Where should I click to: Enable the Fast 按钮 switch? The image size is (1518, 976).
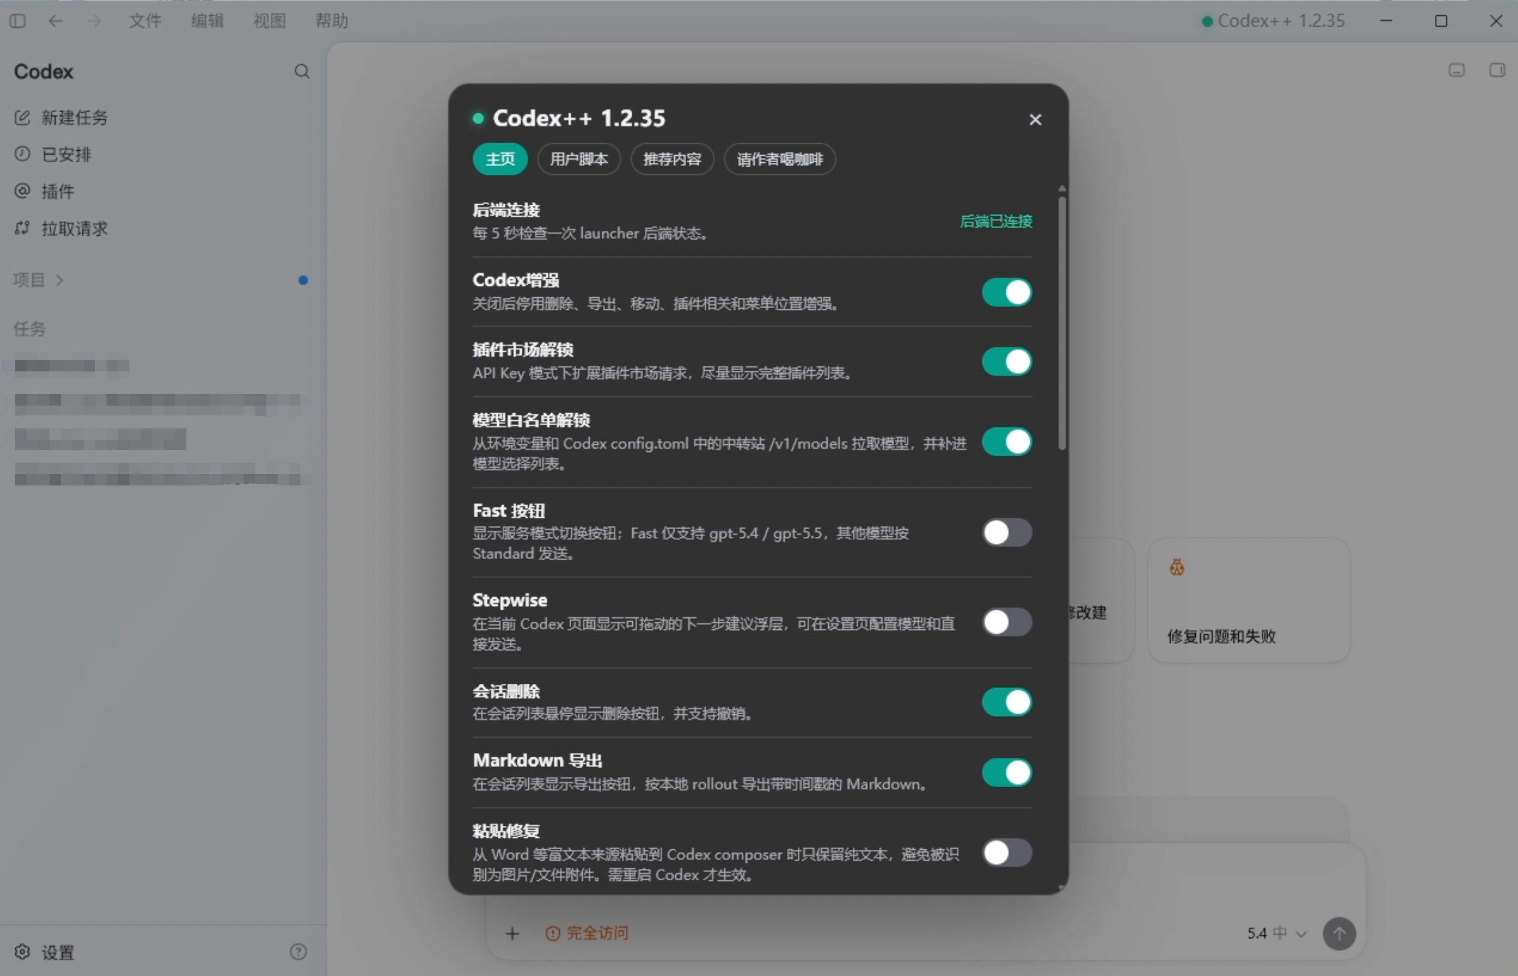[x=1007, y=532]
